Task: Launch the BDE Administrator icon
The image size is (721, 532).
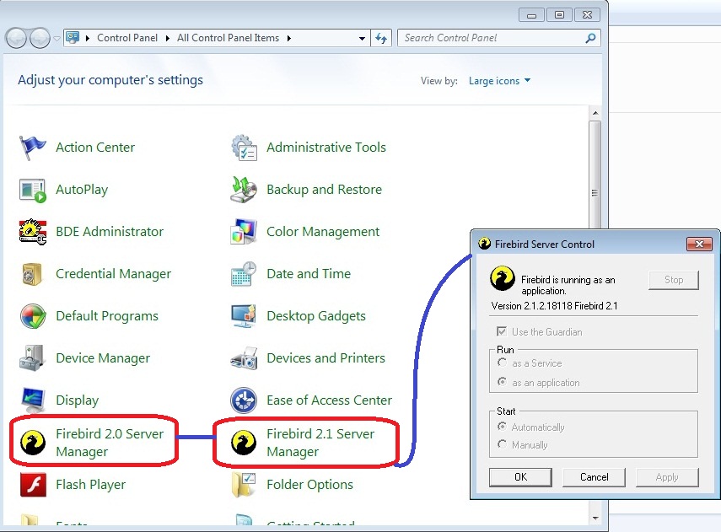Action: [x=33, y=232]
